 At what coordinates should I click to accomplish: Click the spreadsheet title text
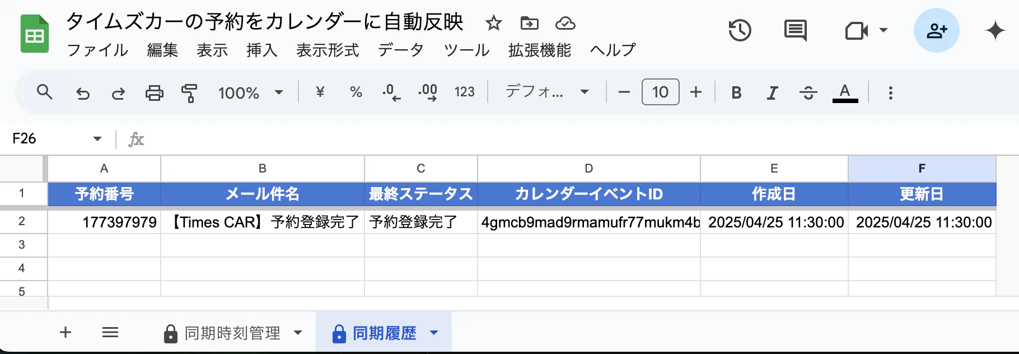[265, 22]
